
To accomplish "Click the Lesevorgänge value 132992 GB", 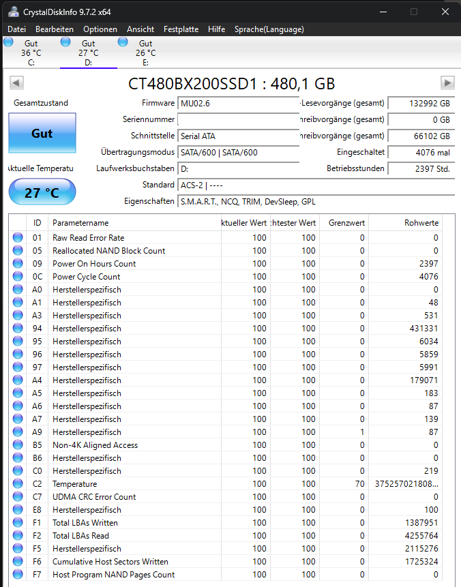I will click(421, 104).
